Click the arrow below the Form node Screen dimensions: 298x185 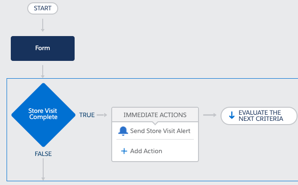[43, 71]
